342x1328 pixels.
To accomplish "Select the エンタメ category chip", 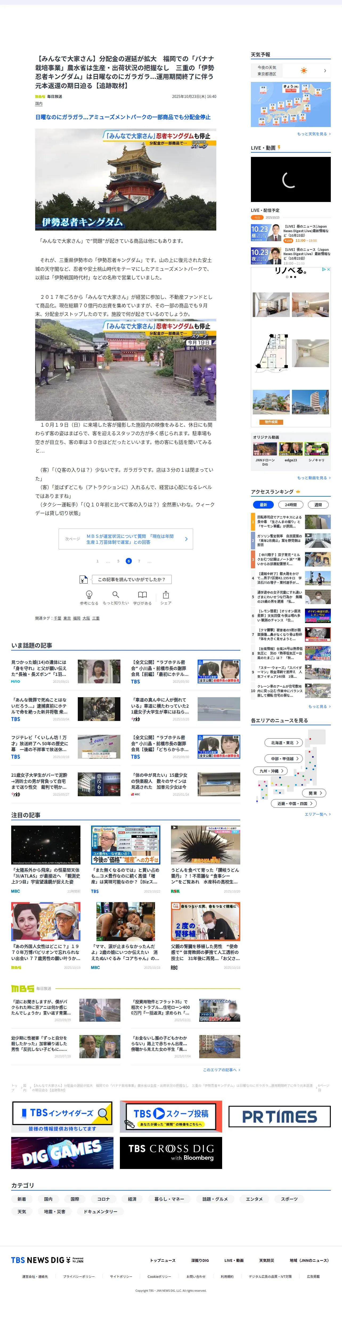I will point(254,1199).
